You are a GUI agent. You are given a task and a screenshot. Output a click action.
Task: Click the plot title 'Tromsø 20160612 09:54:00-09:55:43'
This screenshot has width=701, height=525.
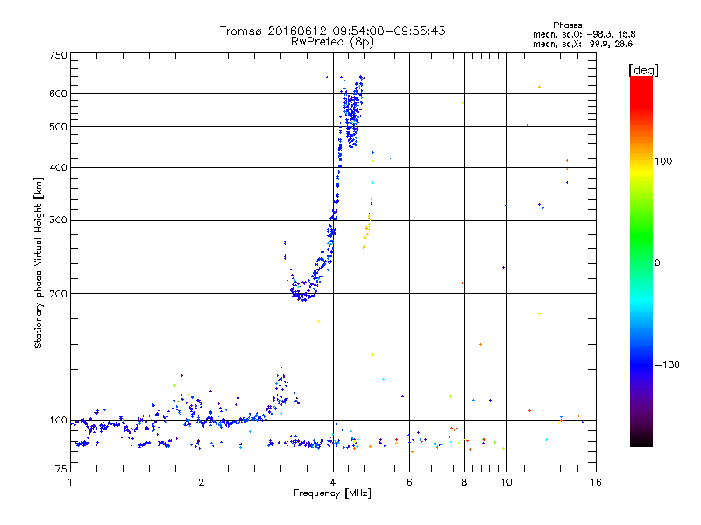332,31
